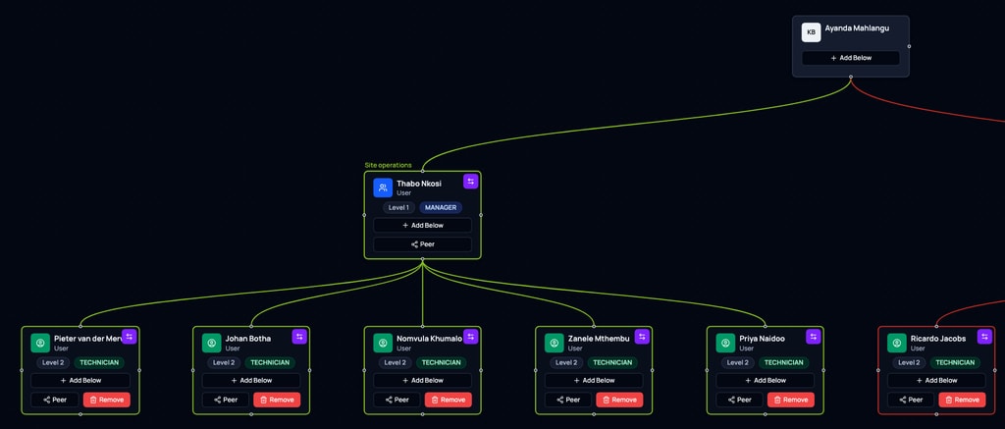Click the Level 2 badge on Ricardo Jacobs

coord(909,362)
